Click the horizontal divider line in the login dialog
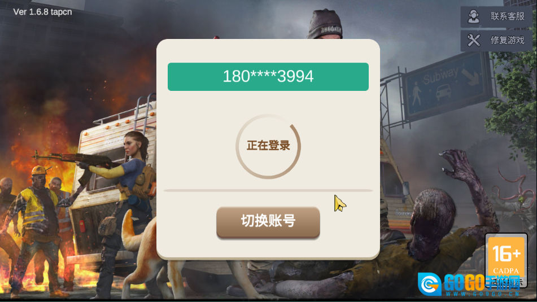This screenshot has height=302, width=537. tap(268, 190)
